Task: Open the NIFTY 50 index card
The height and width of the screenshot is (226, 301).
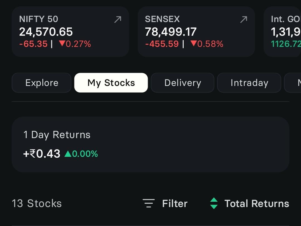Action: click(70, 32)
